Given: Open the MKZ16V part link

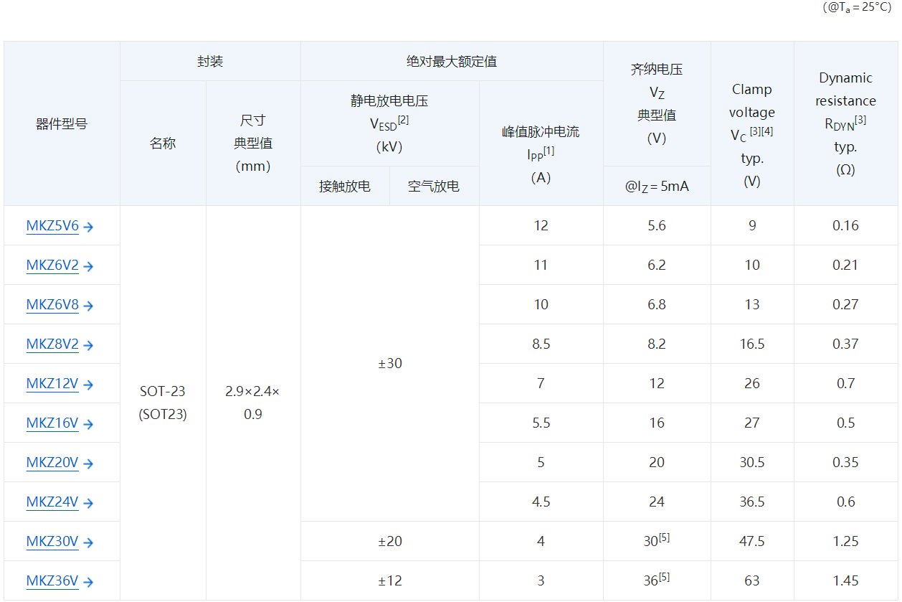Looking at the screenshot, I should (x=52, y=423).
